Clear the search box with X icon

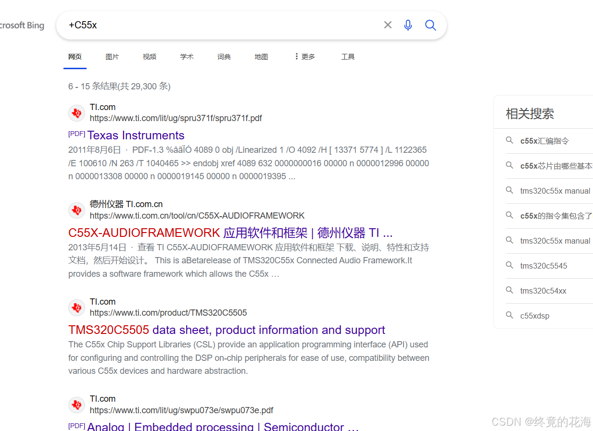[388, 25]
